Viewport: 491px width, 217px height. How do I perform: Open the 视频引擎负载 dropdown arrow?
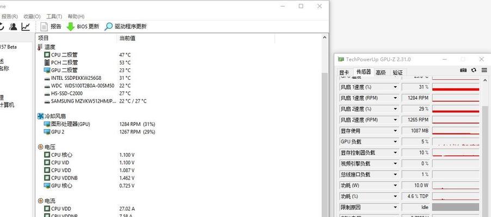click(395, 164)
